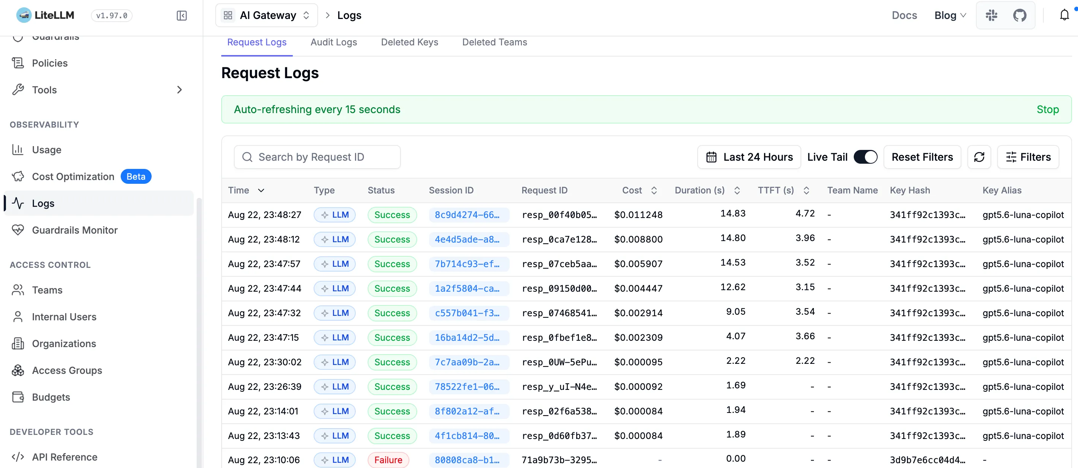Open session ID 16ba14d2-5d…
The image size is (1078, 468).
coord(468,338)
